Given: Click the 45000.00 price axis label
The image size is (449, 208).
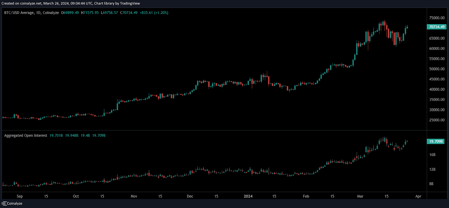Looking at the screenshot, I should tap(437, 79).
